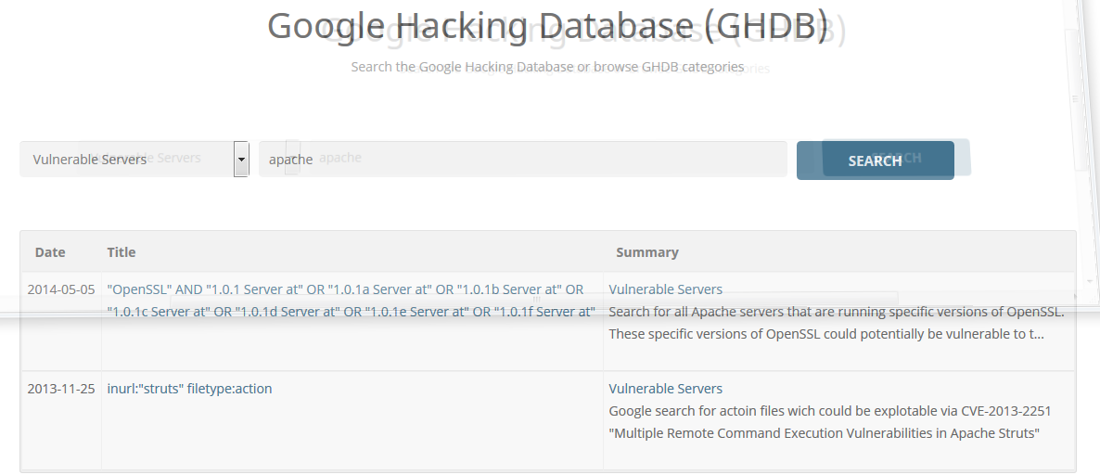Sort results by Date column header
Image resolution: width=1100 pixels, height=475 pixels.
50,252
